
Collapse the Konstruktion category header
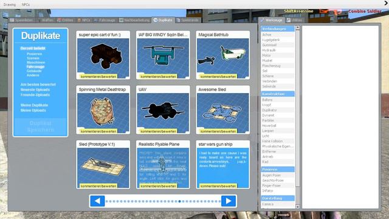click(x=278, y=94)
